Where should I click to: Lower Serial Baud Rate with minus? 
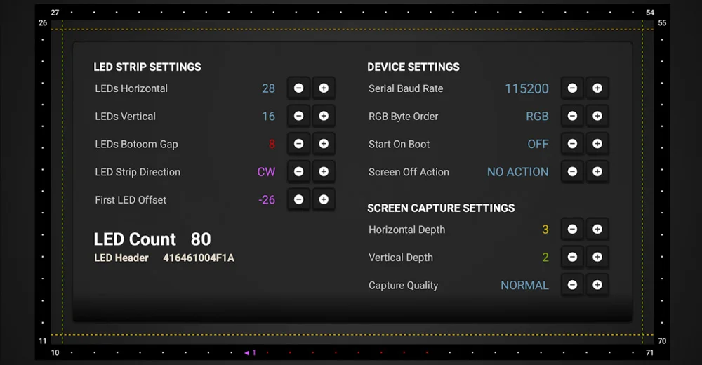572,88
